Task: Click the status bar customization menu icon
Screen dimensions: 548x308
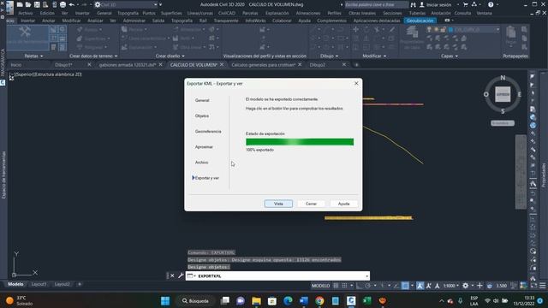Action: pos(542,286)
